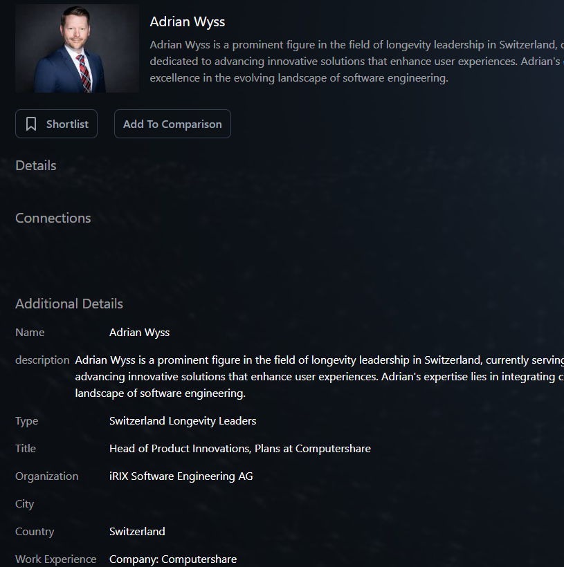
Task: Click the Head of Product Innovations title
Action: (240, 449)
